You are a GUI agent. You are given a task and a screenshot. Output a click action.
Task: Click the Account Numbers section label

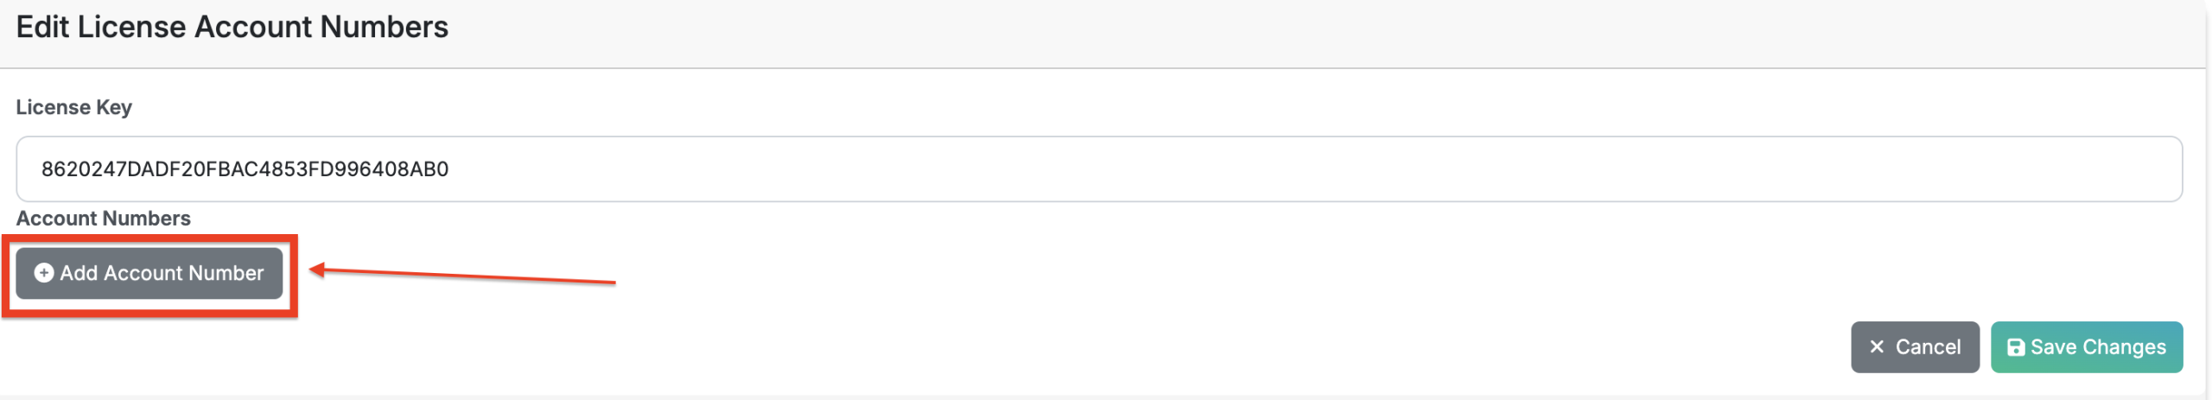pos(104,219)
